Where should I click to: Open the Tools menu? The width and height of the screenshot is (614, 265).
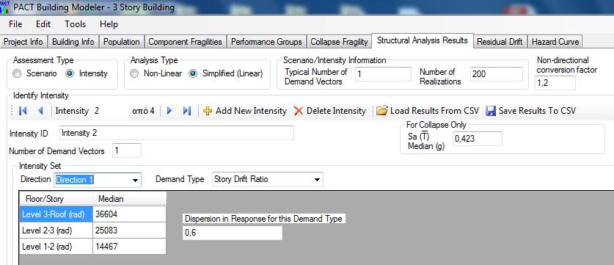coord(75,24)
